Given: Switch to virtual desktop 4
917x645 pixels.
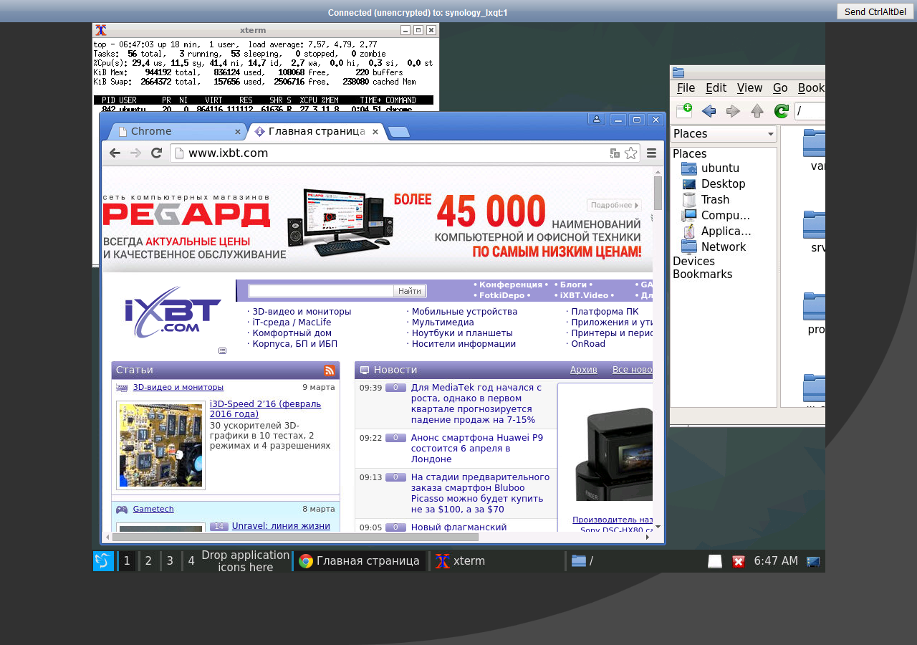Looking at the screenshot, I should (191, 561).
